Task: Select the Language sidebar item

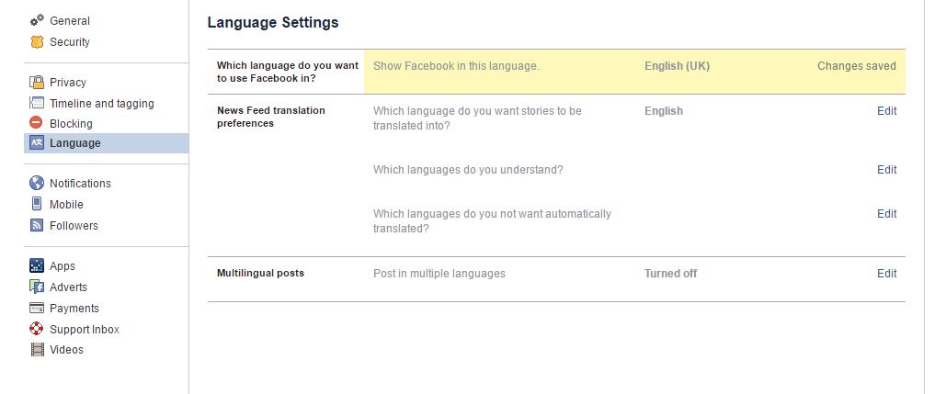Action: (x=75, y=143)
